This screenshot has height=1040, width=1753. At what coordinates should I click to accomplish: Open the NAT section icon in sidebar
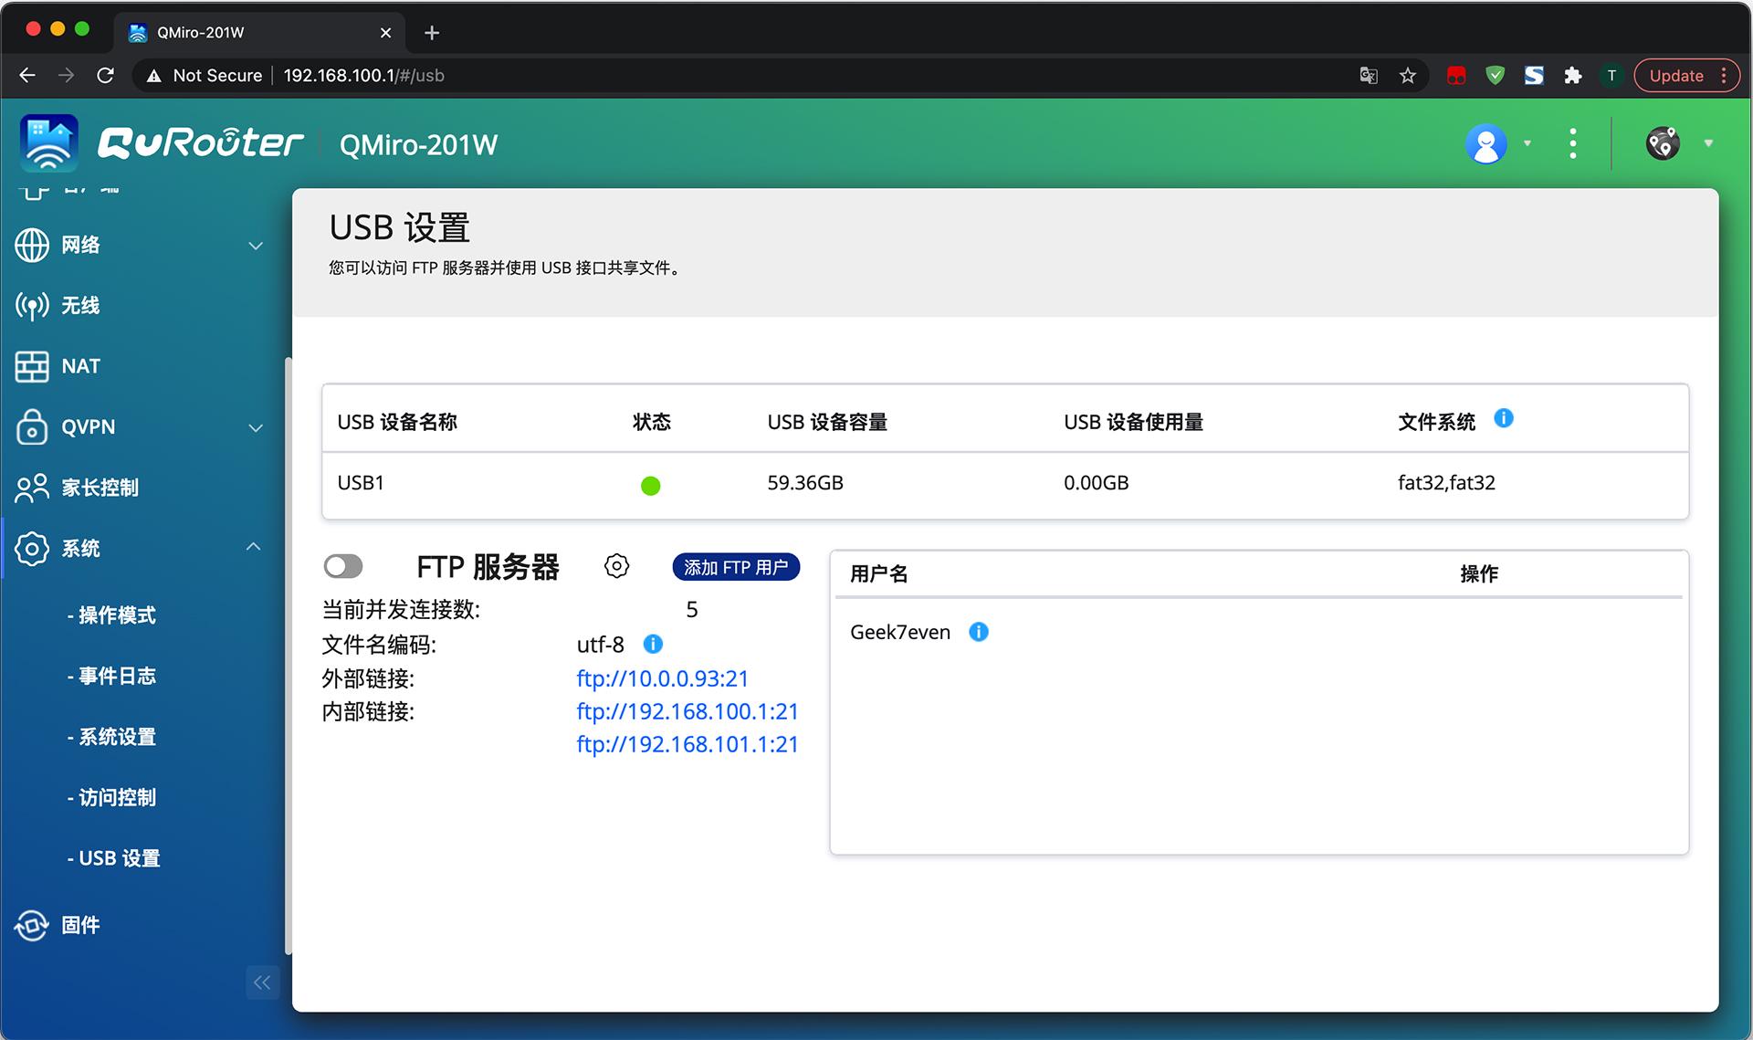[32, 365]
